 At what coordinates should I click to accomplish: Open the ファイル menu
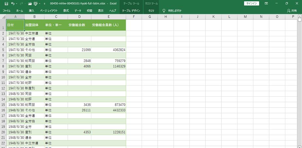[x=7, y=10]
